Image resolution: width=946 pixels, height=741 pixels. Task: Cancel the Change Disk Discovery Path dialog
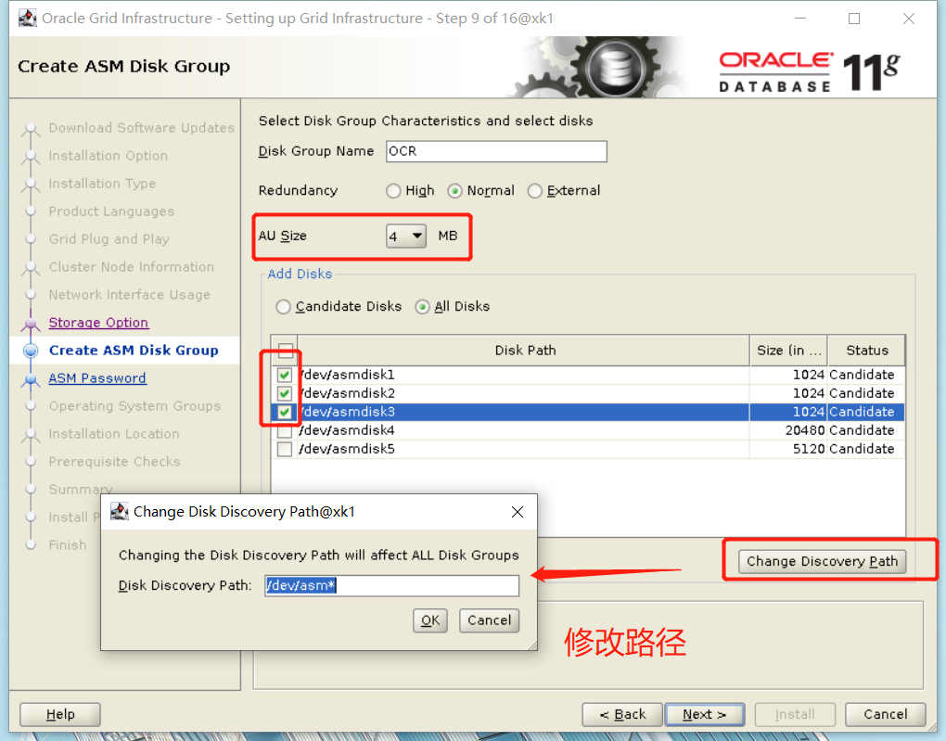tap(490, 620)
